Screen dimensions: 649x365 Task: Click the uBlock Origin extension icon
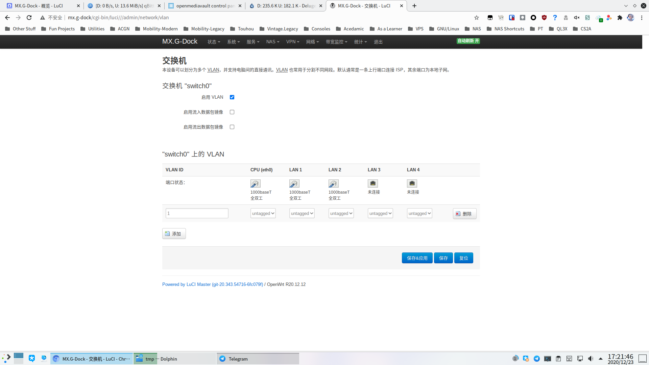coord(544,18)
